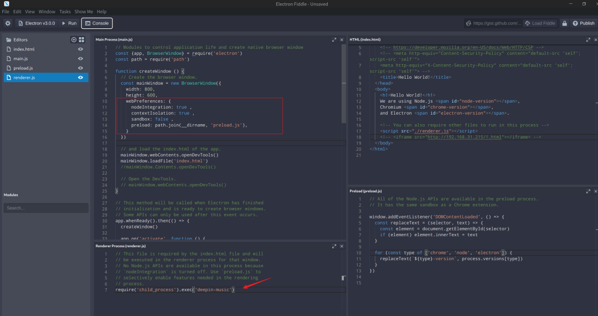Click the replaceText line in preload.js
Image resolution: width=598 pixels, height=316 pixels.
click(451, 259)
